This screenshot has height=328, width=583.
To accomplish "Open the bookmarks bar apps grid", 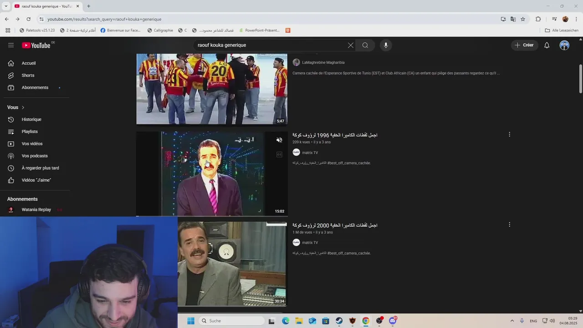I will pyautogui.click(x=8, y=31).
